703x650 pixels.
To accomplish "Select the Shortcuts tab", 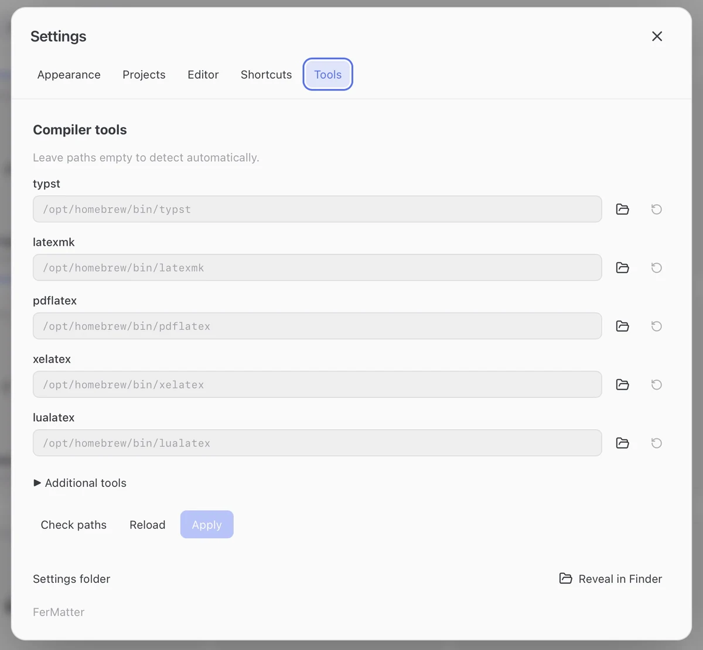I will 266,75.
